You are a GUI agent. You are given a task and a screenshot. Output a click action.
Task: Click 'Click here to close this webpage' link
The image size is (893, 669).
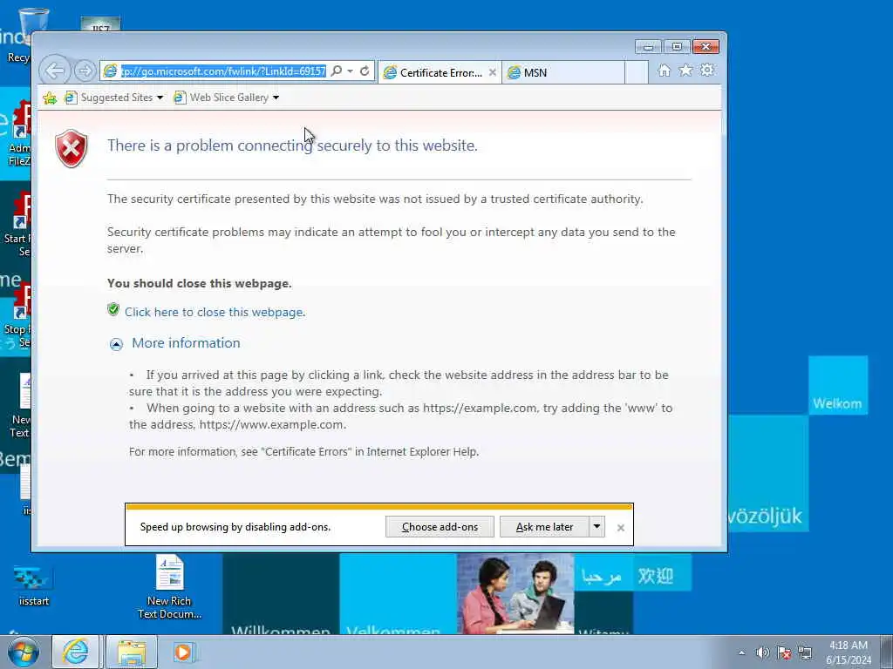[x=215, y=313]
